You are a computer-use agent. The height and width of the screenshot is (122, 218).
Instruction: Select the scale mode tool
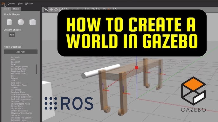pos(61,9)
